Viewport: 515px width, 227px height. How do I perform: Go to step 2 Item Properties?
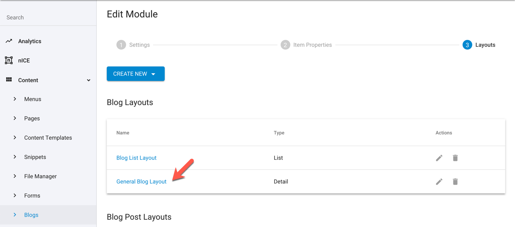(306, 45)
